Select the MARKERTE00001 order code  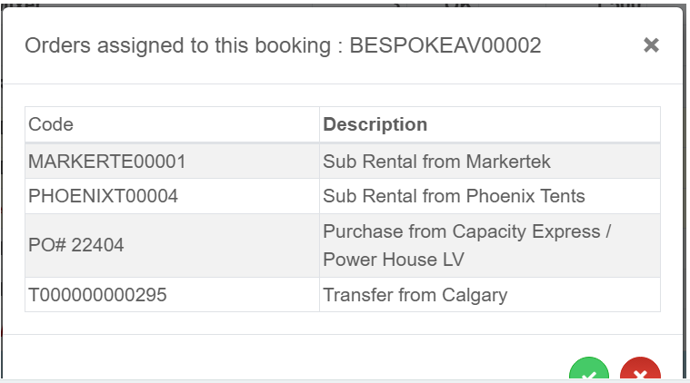tap(107, 162)
